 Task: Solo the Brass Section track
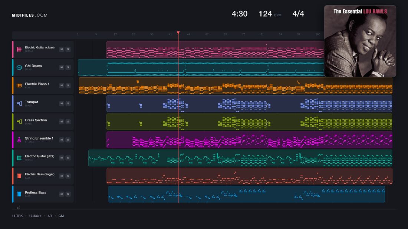coord(68,121)
